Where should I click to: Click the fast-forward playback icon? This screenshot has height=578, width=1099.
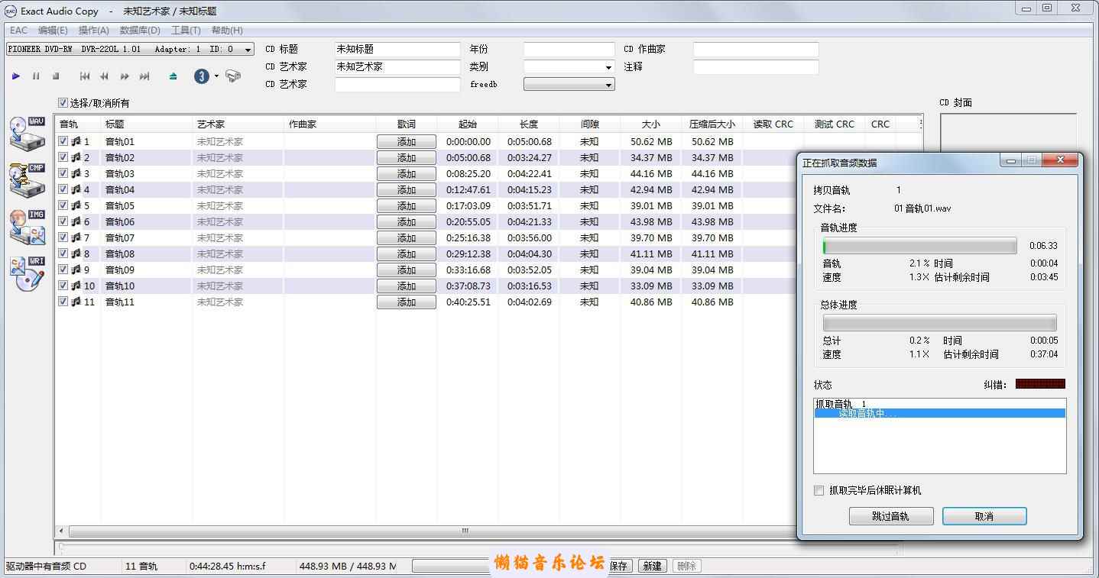click(x=125, y=76)
